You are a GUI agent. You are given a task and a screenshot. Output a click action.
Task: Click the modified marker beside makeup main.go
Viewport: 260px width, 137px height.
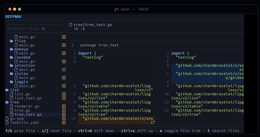(x=64, y=53)
